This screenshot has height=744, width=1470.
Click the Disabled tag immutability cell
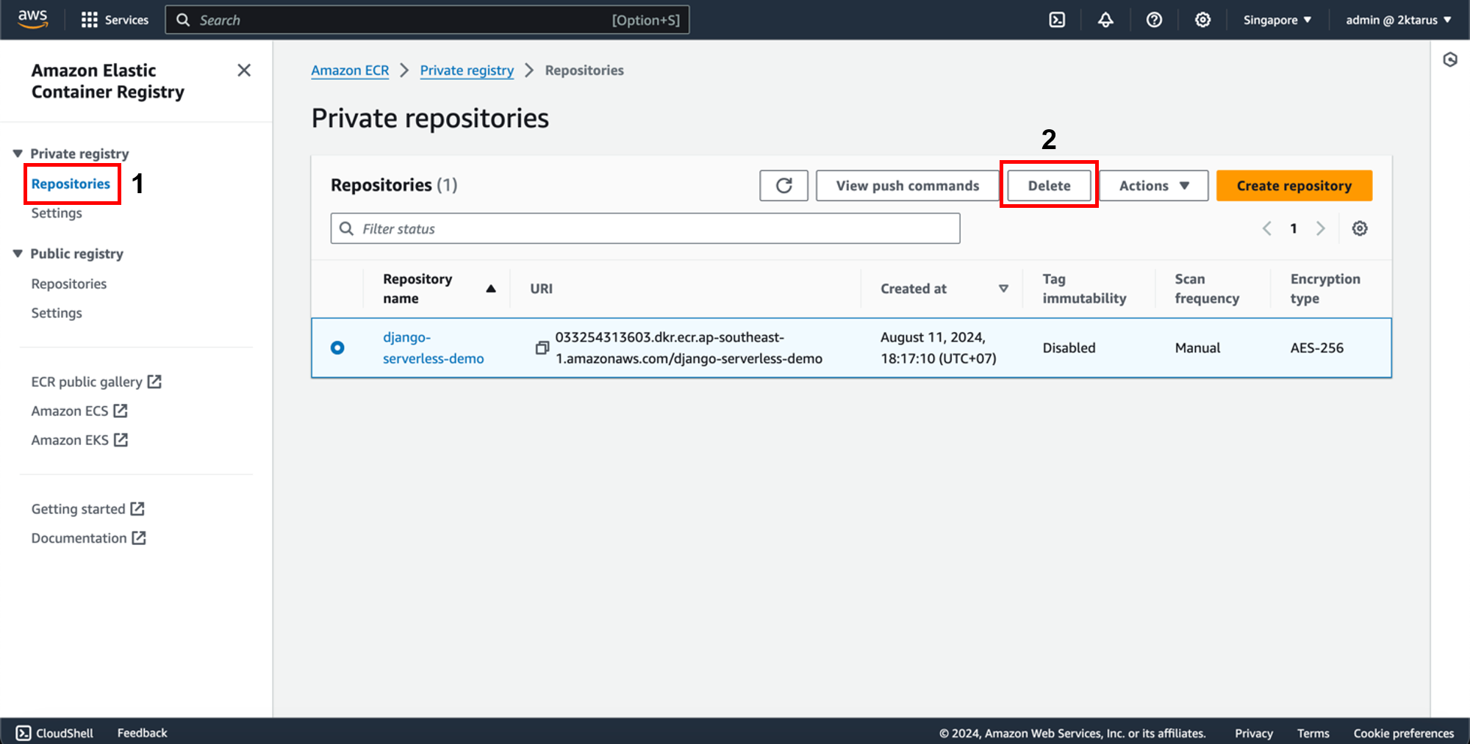[1069, 348]
